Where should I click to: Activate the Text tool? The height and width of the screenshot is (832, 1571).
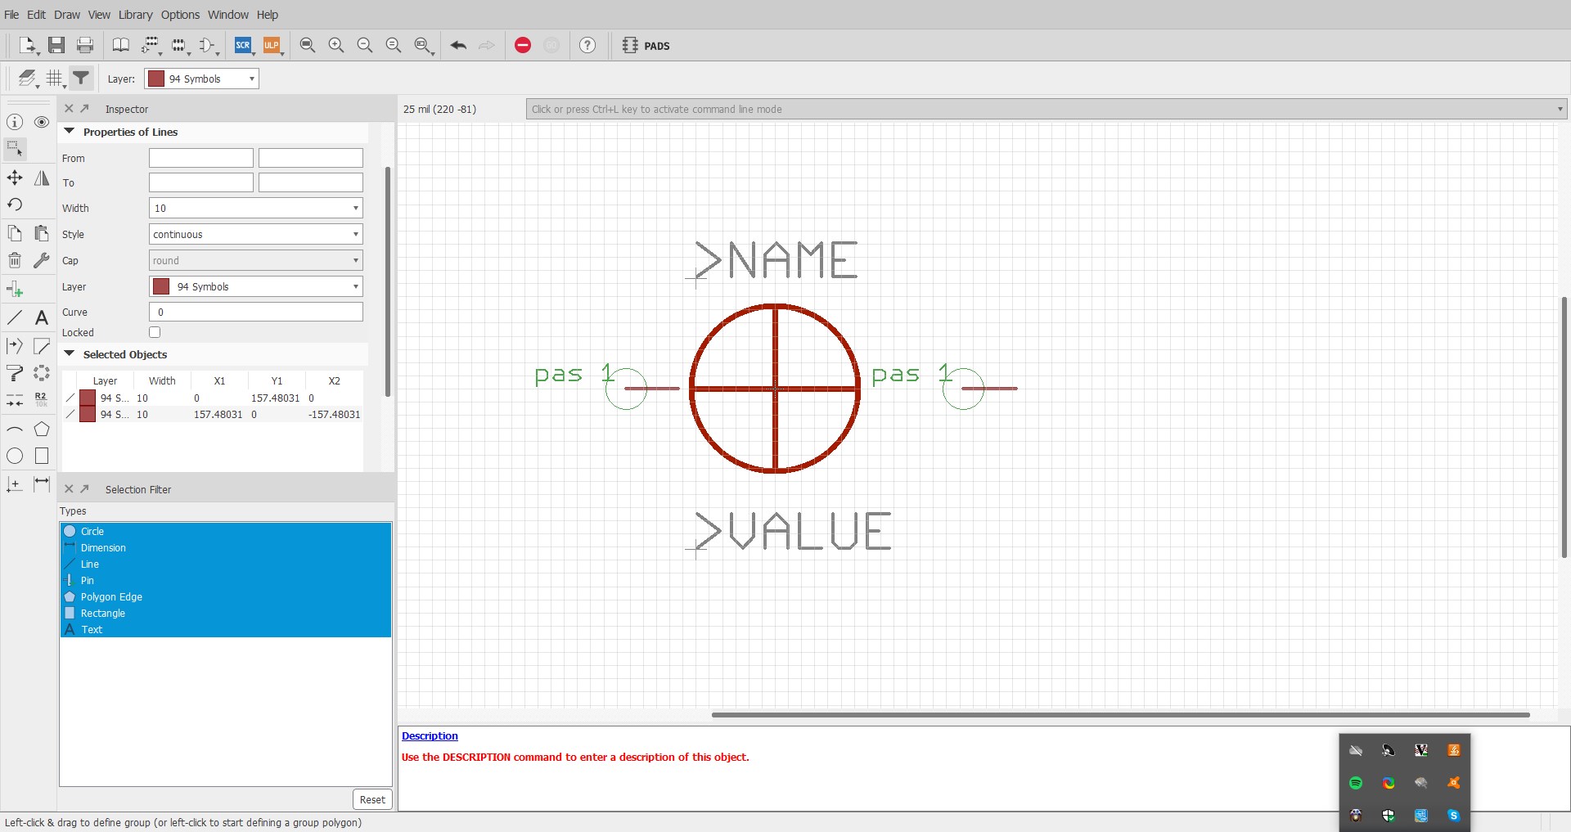coord(42,317)
